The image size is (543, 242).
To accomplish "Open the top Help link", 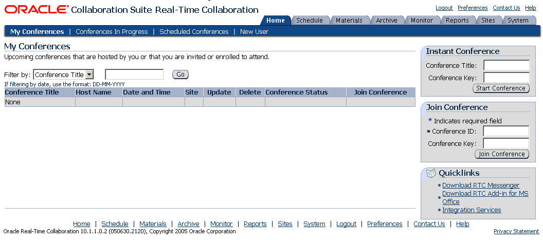I will tap(531, 8).
